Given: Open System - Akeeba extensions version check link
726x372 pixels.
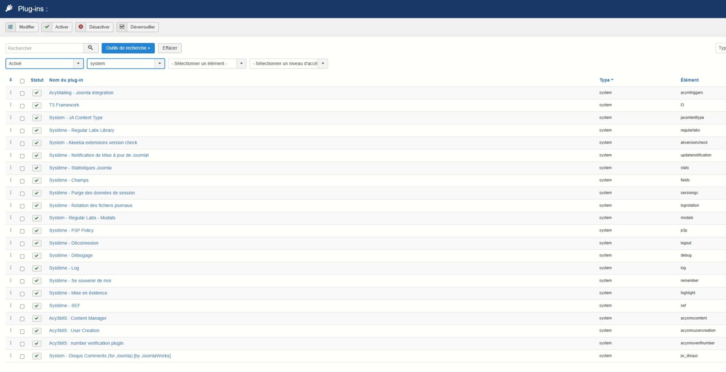Looking at the screenshot, I should click(x=93, y=143).
